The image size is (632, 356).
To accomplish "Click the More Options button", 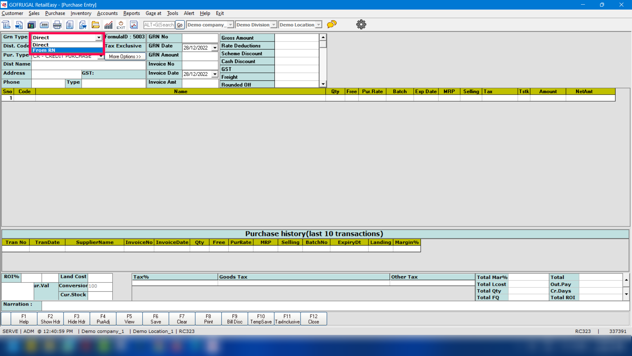I will click(x=125, y=57).
